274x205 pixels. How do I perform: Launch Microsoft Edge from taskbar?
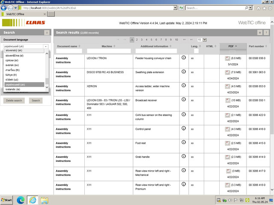click(21, 200)
